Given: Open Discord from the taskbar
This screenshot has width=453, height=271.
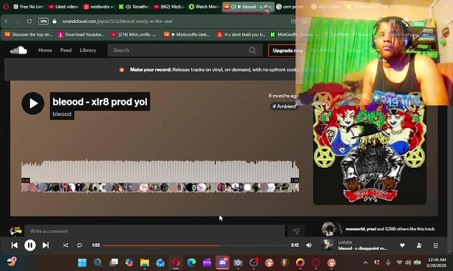Looking at the screenshot, I should 223,263.
